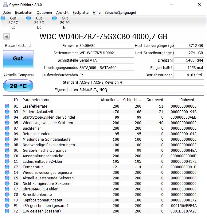Open the Hilfe menu

click(x=96, y=13)
